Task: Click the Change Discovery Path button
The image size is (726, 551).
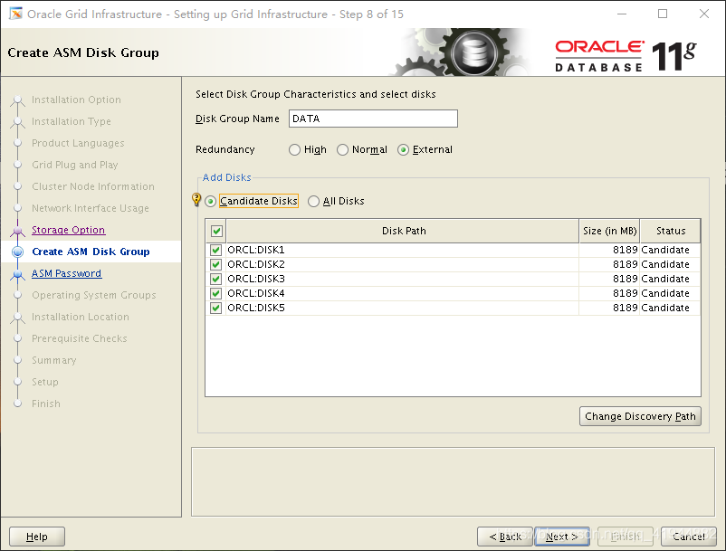Action: coord(640,416)
